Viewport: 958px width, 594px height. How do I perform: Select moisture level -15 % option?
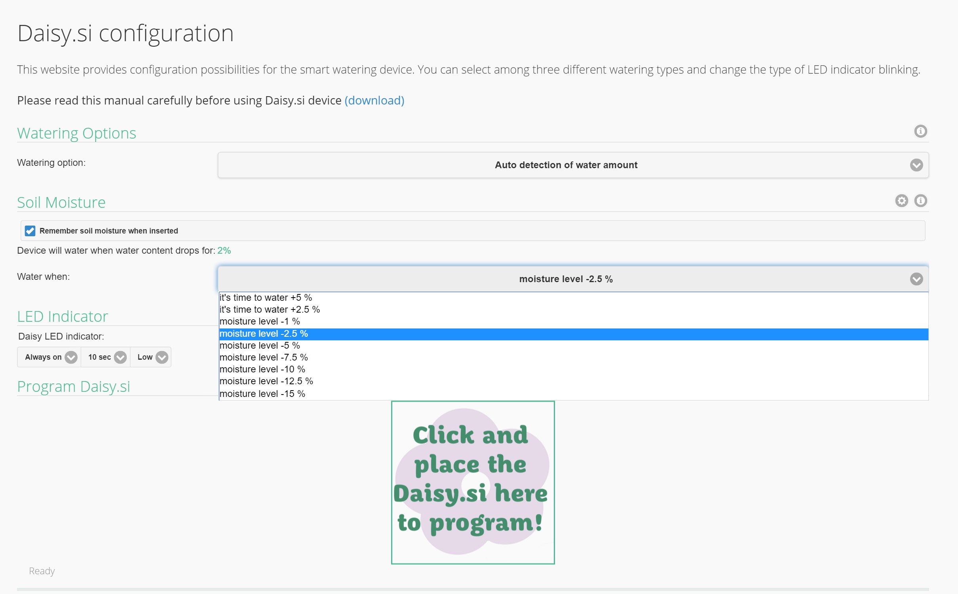[x=573, y=394]
